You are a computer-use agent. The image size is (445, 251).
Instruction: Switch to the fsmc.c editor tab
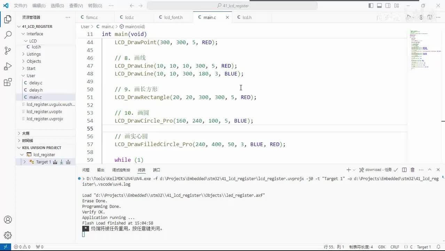point(92,17)
